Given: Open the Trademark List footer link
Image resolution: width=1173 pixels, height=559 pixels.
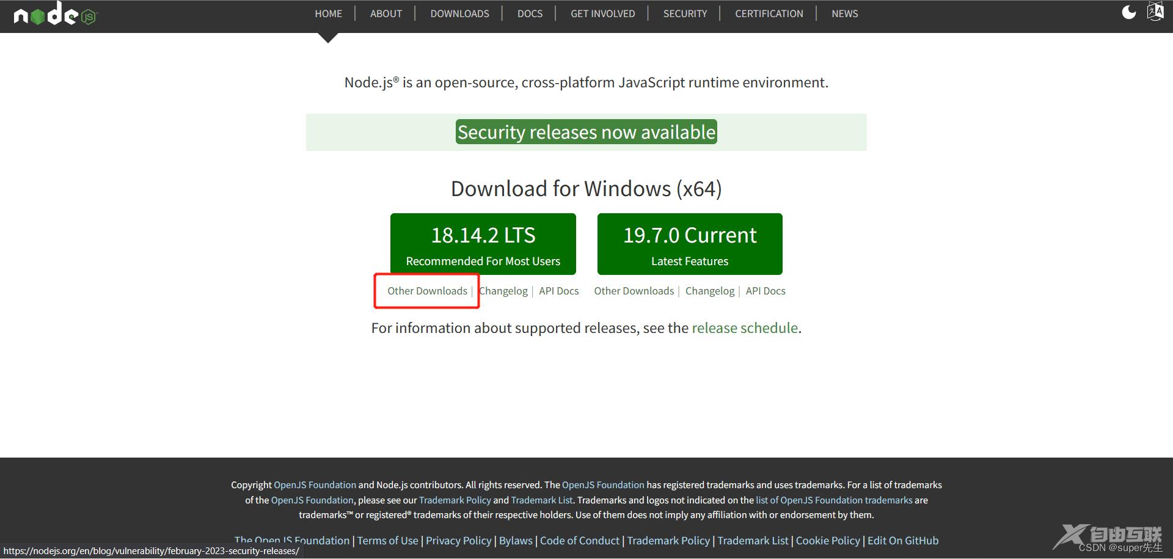Looking at the screenshot, I should click(x=753, y=541).
